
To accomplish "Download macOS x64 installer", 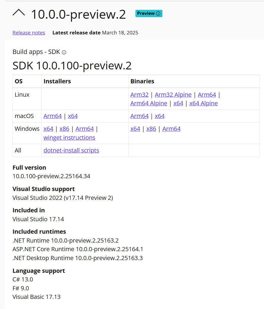I will [73, 116].
